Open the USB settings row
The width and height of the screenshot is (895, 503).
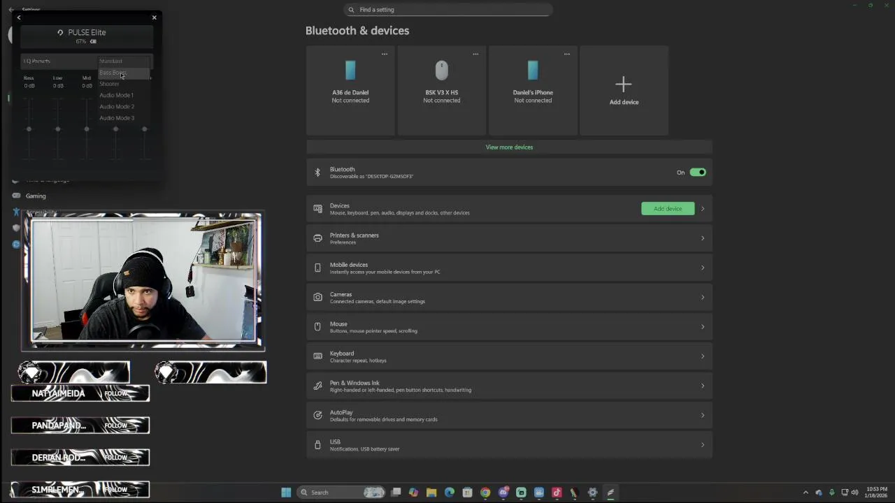click(x=509, y=445)
